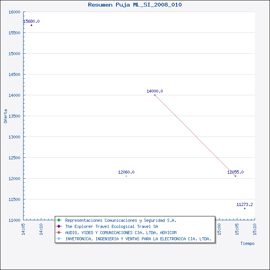Click the light blue INVETRONICA legend marker
Image resolution: width=270 pixels, height=270 pixels.
[59, 239]
